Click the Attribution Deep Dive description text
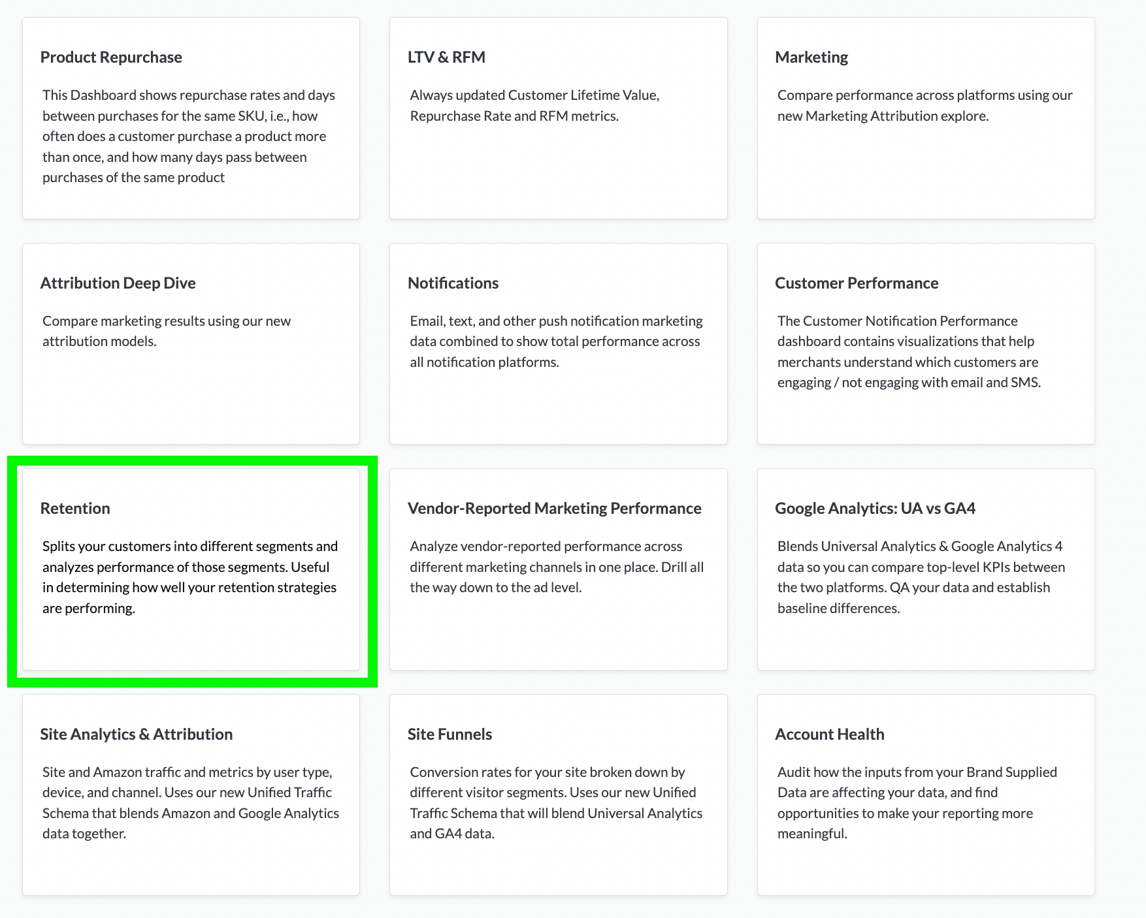 click(x=166, y=331)
